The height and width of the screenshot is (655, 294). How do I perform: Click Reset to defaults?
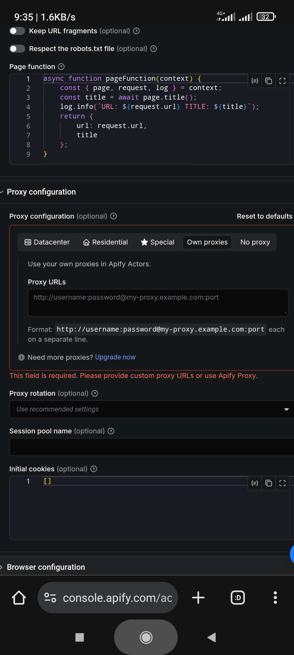[x=264, y=216]
